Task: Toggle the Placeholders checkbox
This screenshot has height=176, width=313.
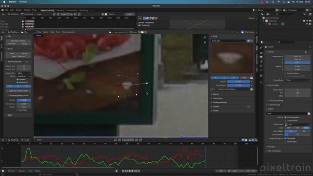Action: 286,142
